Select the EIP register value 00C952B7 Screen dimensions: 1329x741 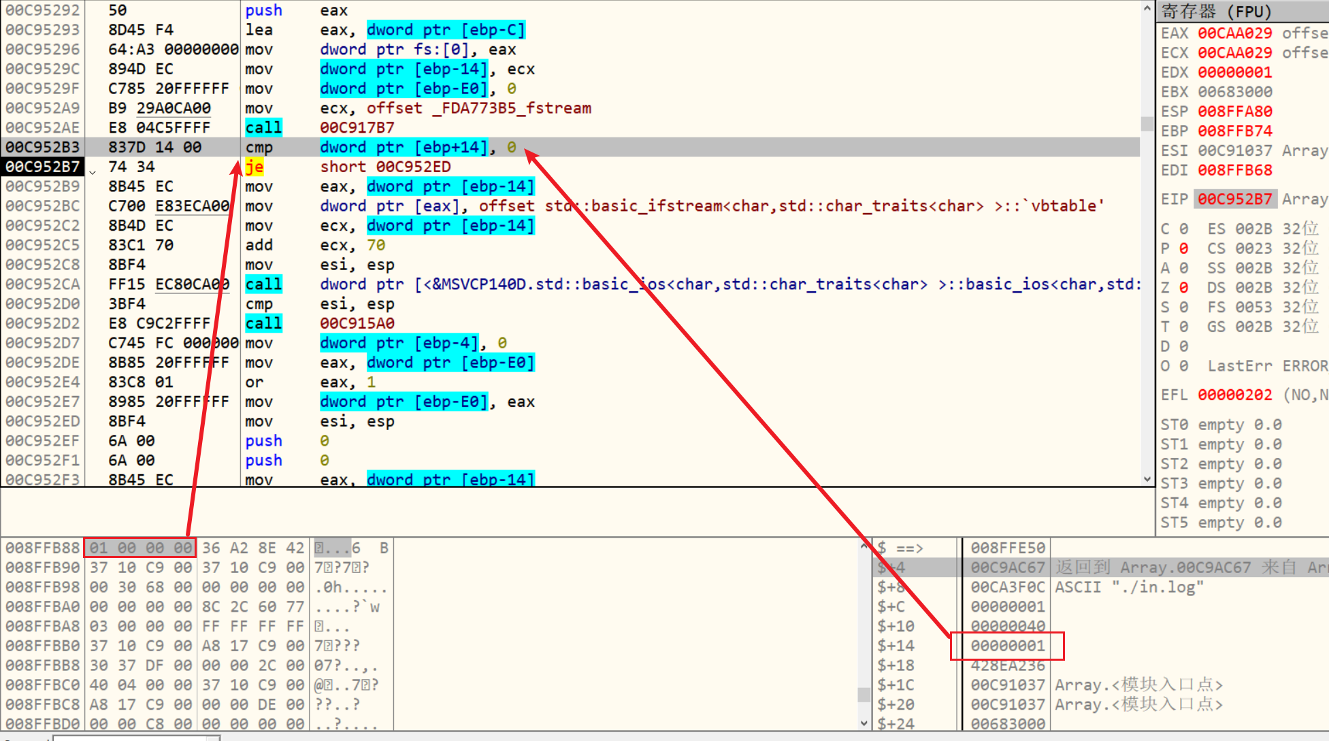1235,199
